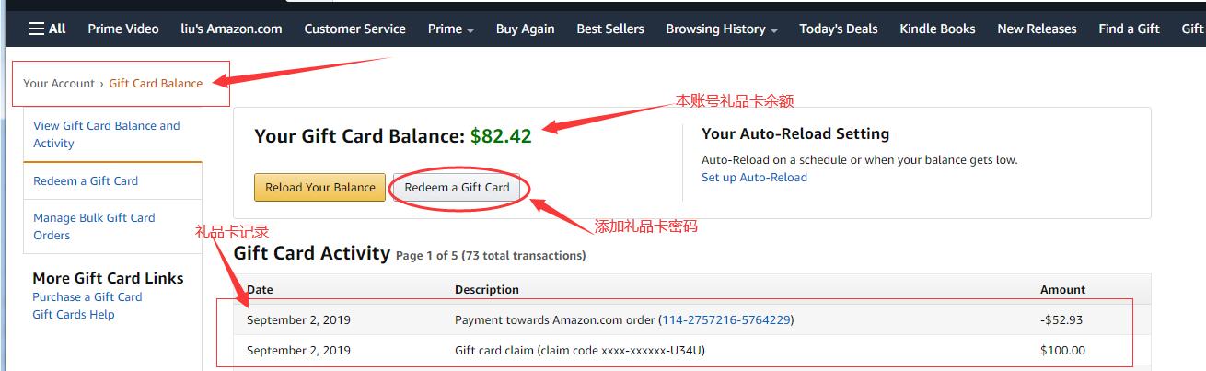Expand the Browsing History dropdown
This screenshot has width=1206, height=371.
click(774, 29)
